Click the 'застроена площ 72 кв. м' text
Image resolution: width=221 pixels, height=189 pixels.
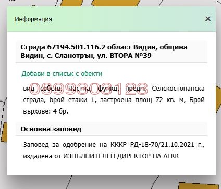pos(143,100)
